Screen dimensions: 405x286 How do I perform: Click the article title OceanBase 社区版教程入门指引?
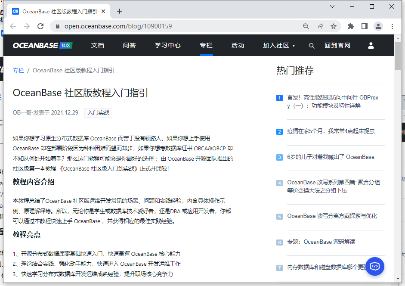coord(80,93)
